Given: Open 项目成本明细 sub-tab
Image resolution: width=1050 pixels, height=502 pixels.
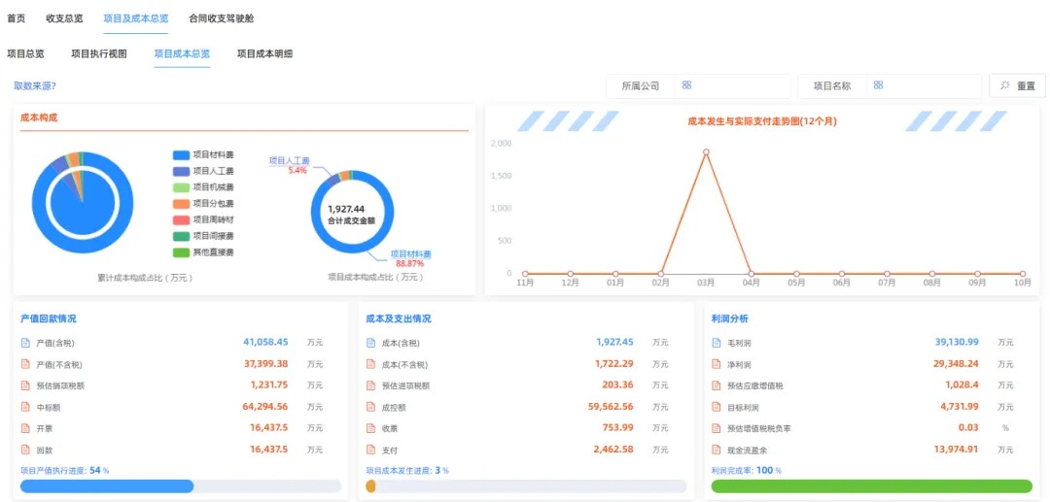Looking at the screenshot, I should [264, 54].
